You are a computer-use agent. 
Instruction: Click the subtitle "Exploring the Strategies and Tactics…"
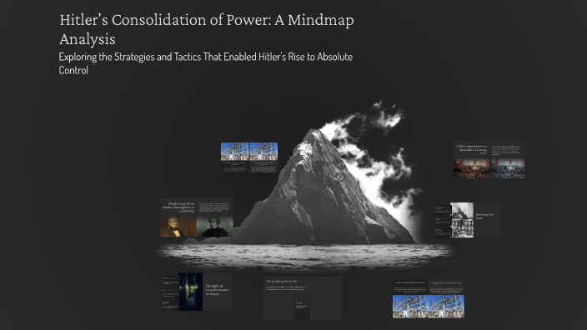[x=205, y=63]
